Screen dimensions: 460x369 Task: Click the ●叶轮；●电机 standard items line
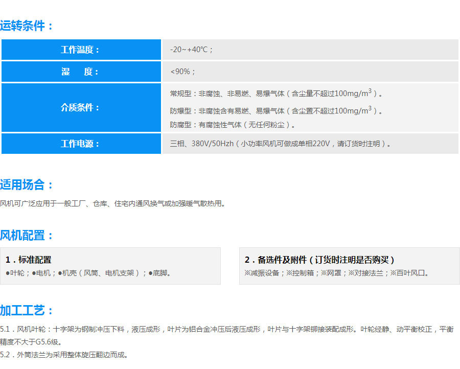[x=88, y=273]
